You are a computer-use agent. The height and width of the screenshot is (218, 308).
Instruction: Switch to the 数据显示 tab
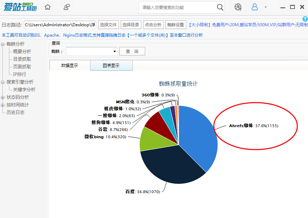coord(70,66)
